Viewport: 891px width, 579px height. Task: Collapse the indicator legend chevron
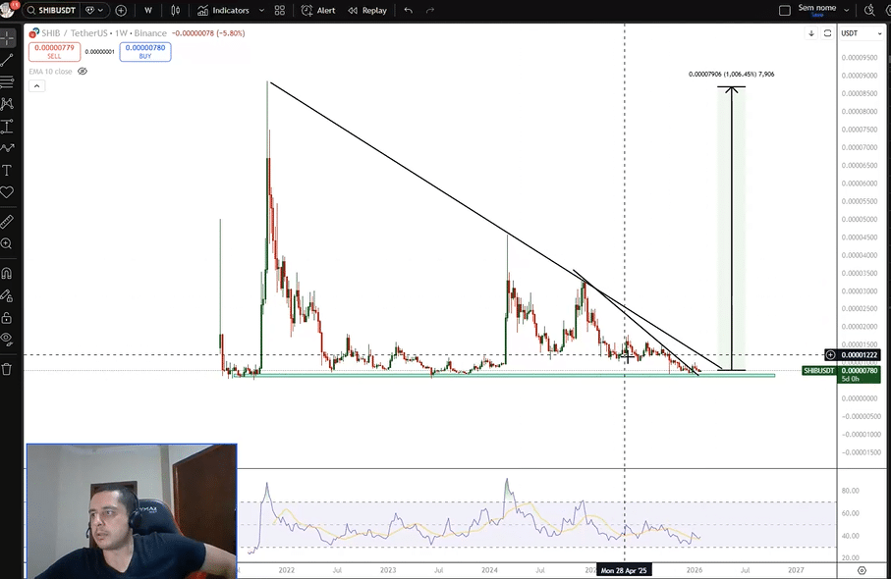coord(36,86)
